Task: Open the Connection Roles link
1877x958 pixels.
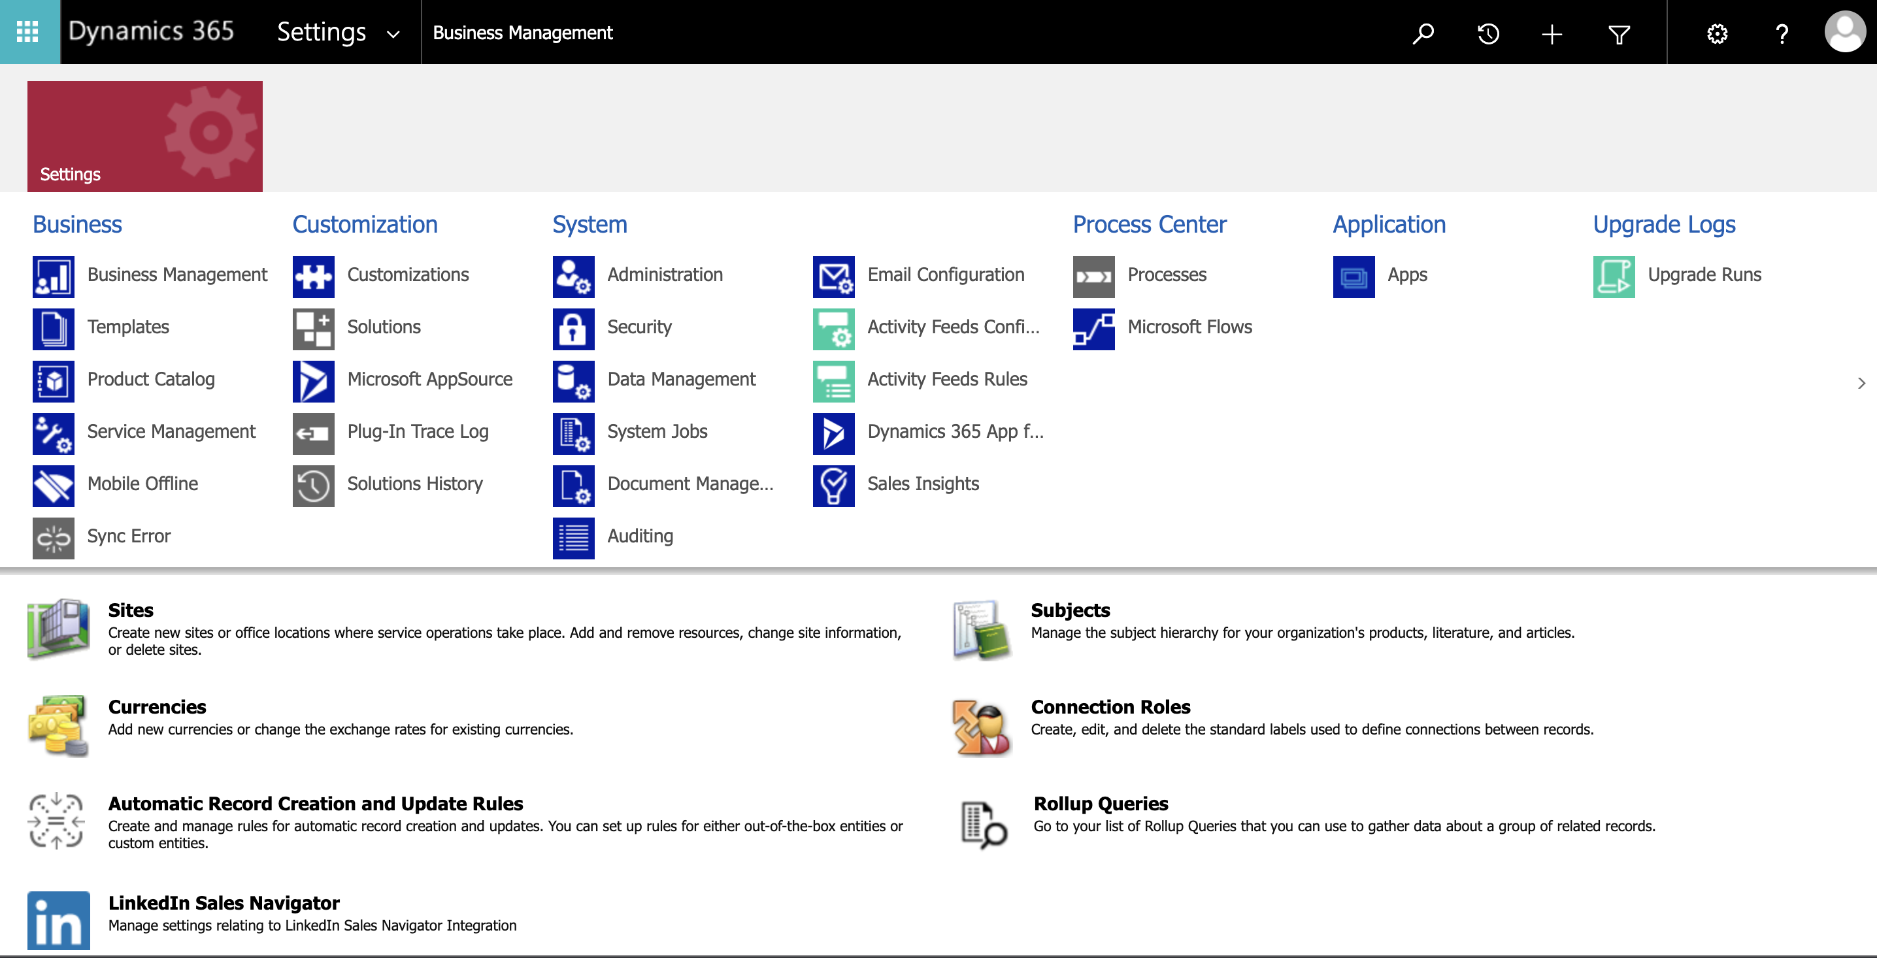Action: [x=1110, y=706]
